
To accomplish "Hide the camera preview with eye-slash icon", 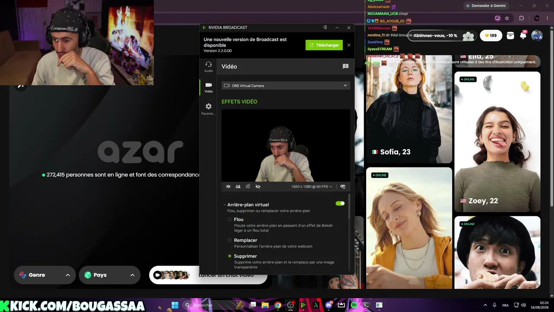I will coord(258,186).
